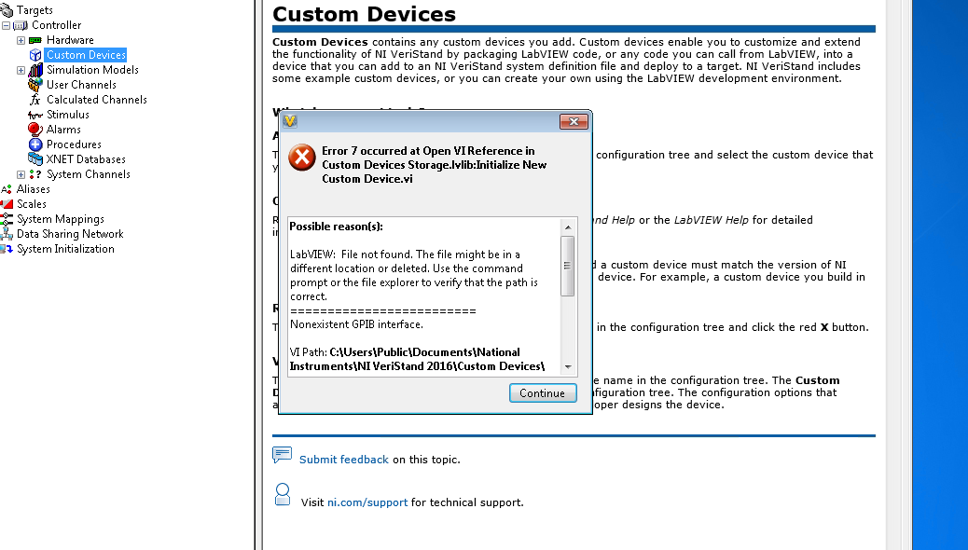Expand the System Channels node

[21, 174]
